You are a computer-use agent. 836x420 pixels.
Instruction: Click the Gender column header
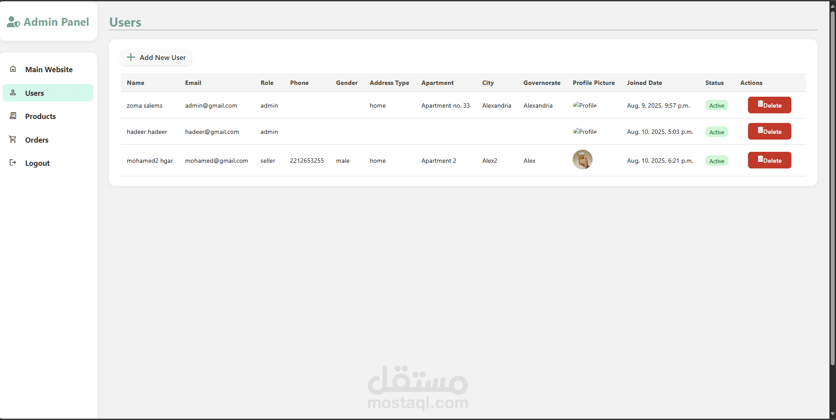(x=347, y=83)
